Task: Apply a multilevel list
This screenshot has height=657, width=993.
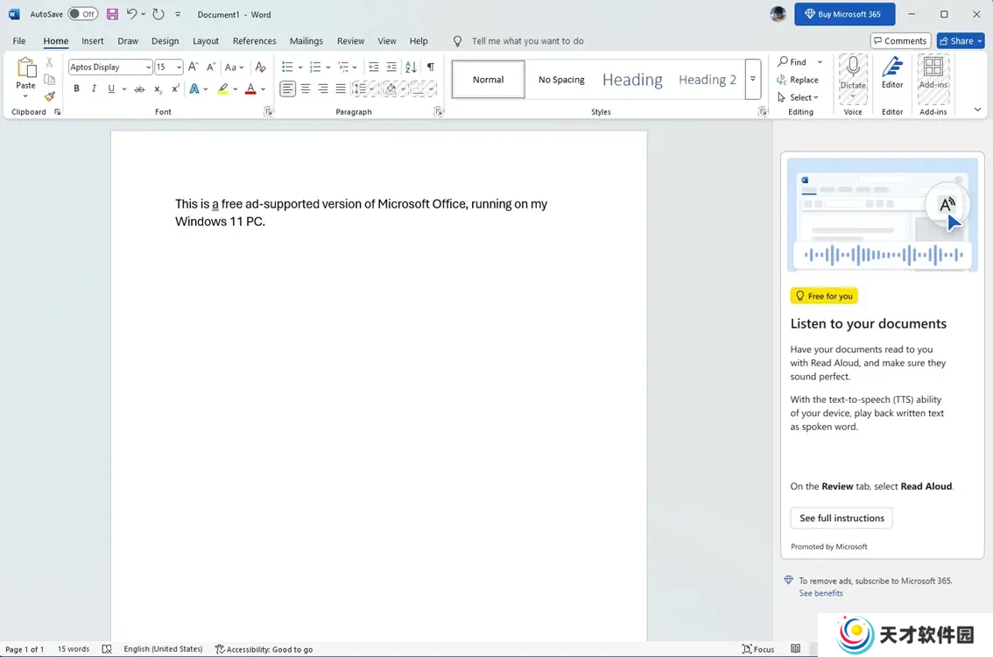Action: (343, 67)
